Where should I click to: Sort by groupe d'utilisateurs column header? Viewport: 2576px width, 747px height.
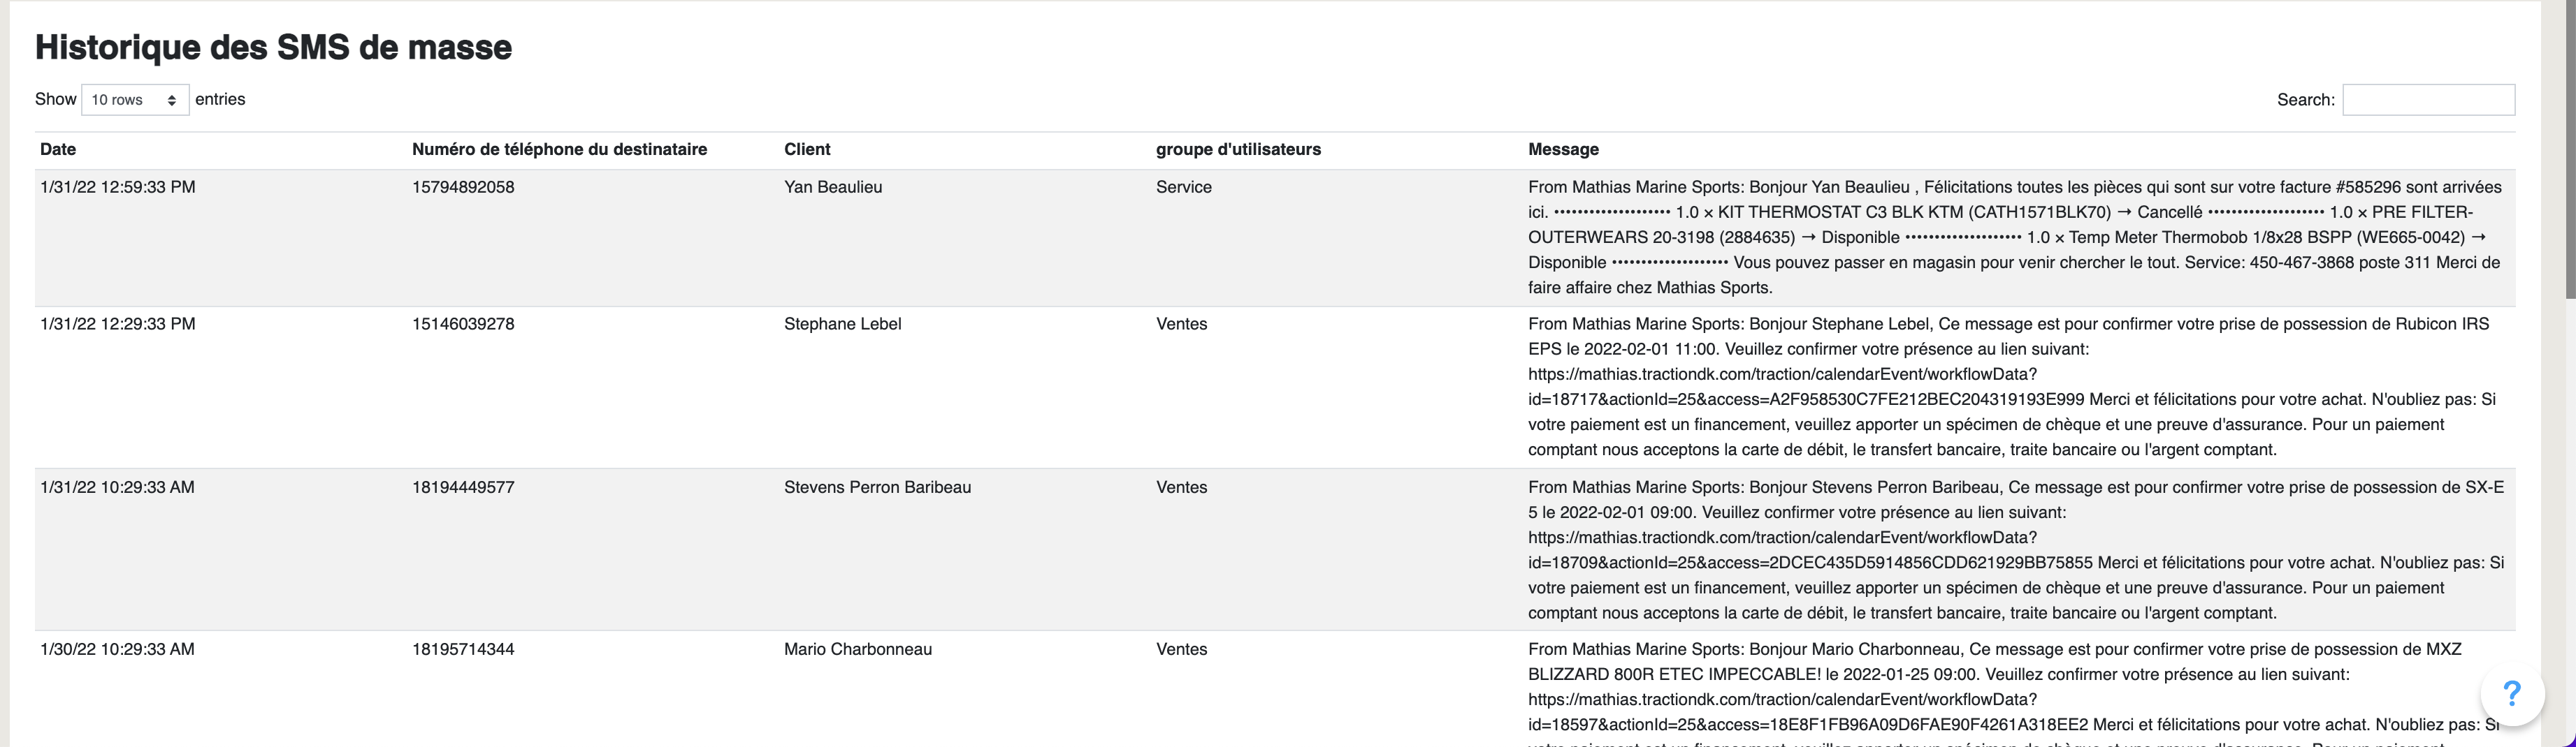pos(1238,150)
